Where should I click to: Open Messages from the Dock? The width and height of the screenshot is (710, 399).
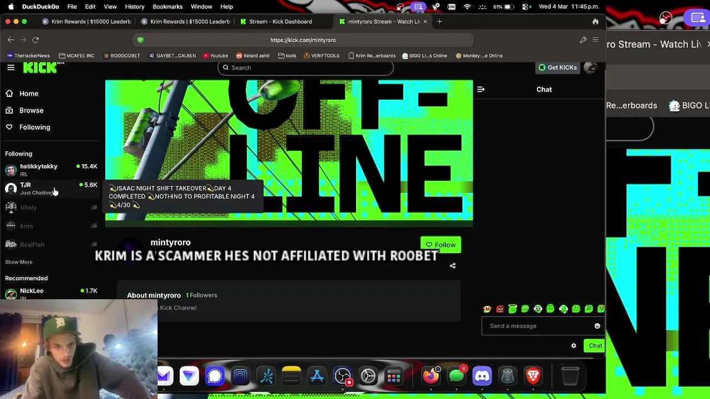(x=457, y=376)
